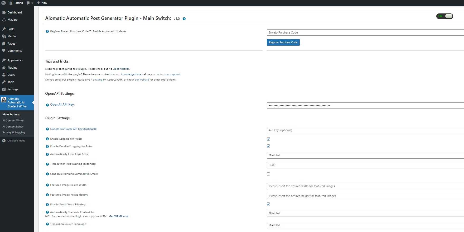This screenshot has height=232, width=464.
Task: Click help icon beside OpenAI API Key
Action: tap(47, 105)
